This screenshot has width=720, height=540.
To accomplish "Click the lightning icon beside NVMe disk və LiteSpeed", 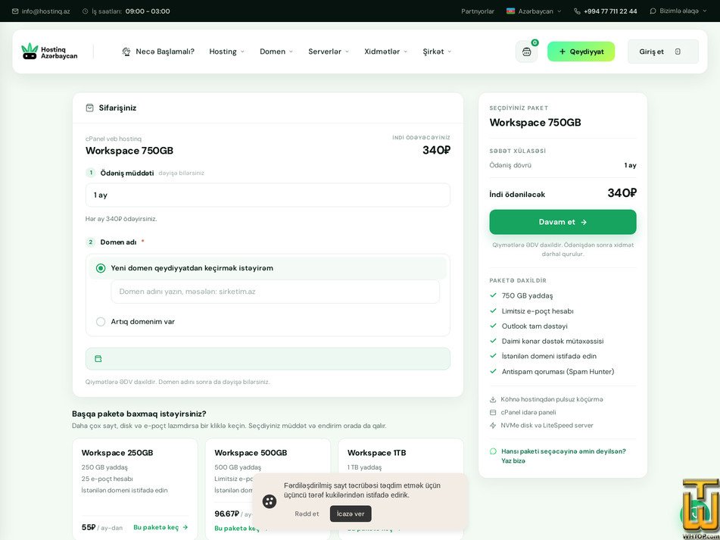I will (493, 426).
